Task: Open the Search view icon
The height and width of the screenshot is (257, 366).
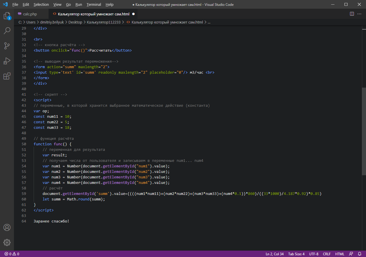Action: [x=7, y=30]
